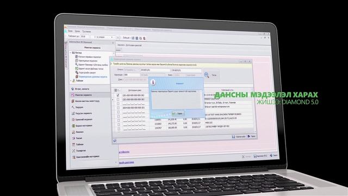Click Хадгалах (F2) in the main window
Viewport: 348px width, 196px height.
tap(260, 156)
